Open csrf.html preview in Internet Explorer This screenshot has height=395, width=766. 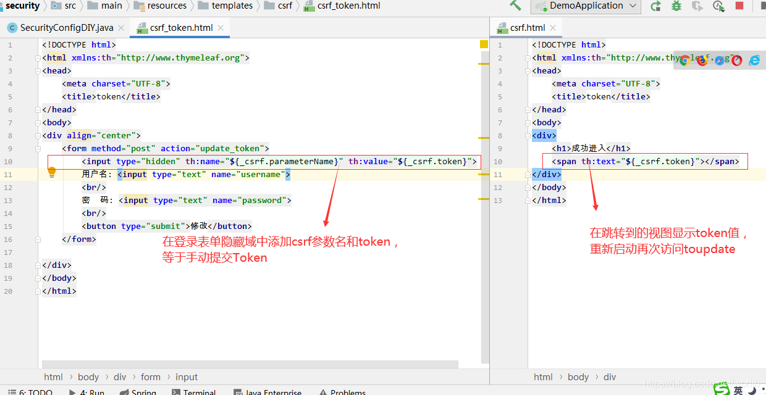click(x=754, y=60)
